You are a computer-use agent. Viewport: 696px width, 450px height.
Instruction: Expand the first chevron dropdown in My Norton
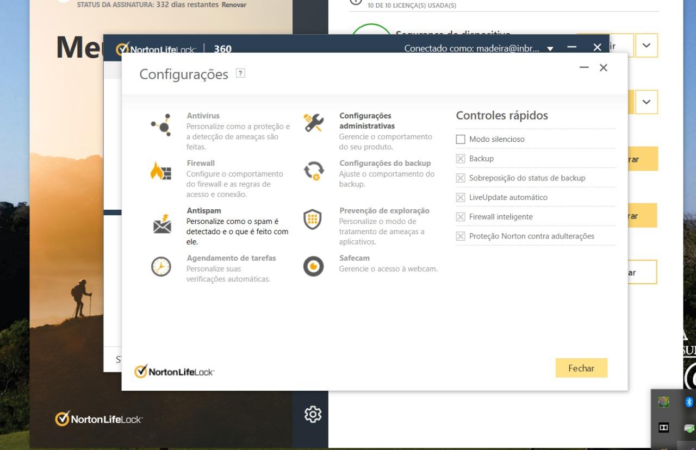pos(646,46)
